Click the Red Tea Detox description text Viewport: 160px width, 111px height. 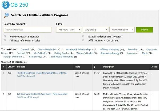tap(126, 80)
